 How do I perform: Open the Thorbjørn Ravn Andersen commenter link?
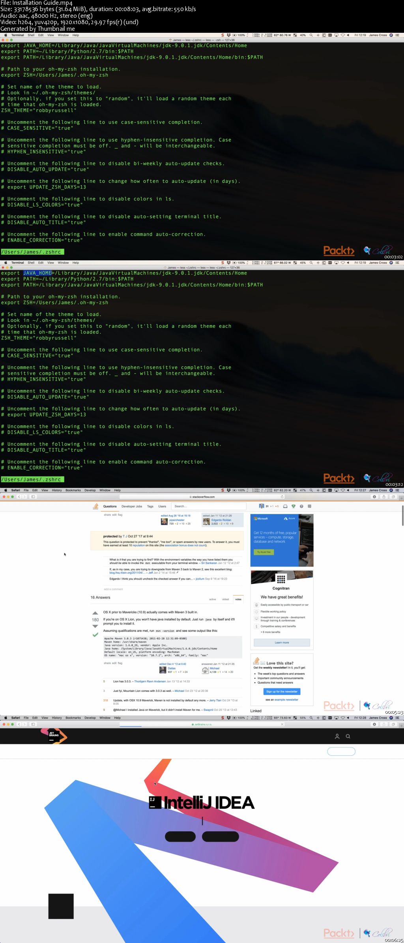tap(150, 681)
